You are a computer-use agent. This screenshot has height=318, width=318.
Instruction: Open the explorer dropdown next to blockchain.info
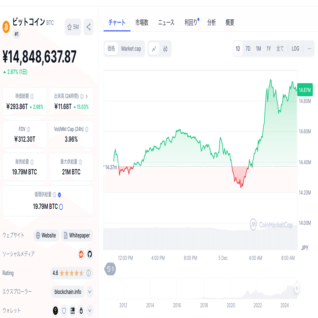(90, 292)
